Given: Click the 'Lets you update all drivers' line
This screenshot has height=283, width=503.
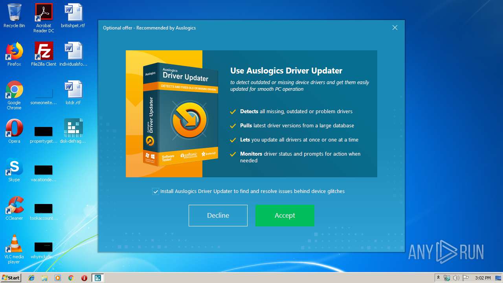Looking at the screenshot, I should [299, 140].
